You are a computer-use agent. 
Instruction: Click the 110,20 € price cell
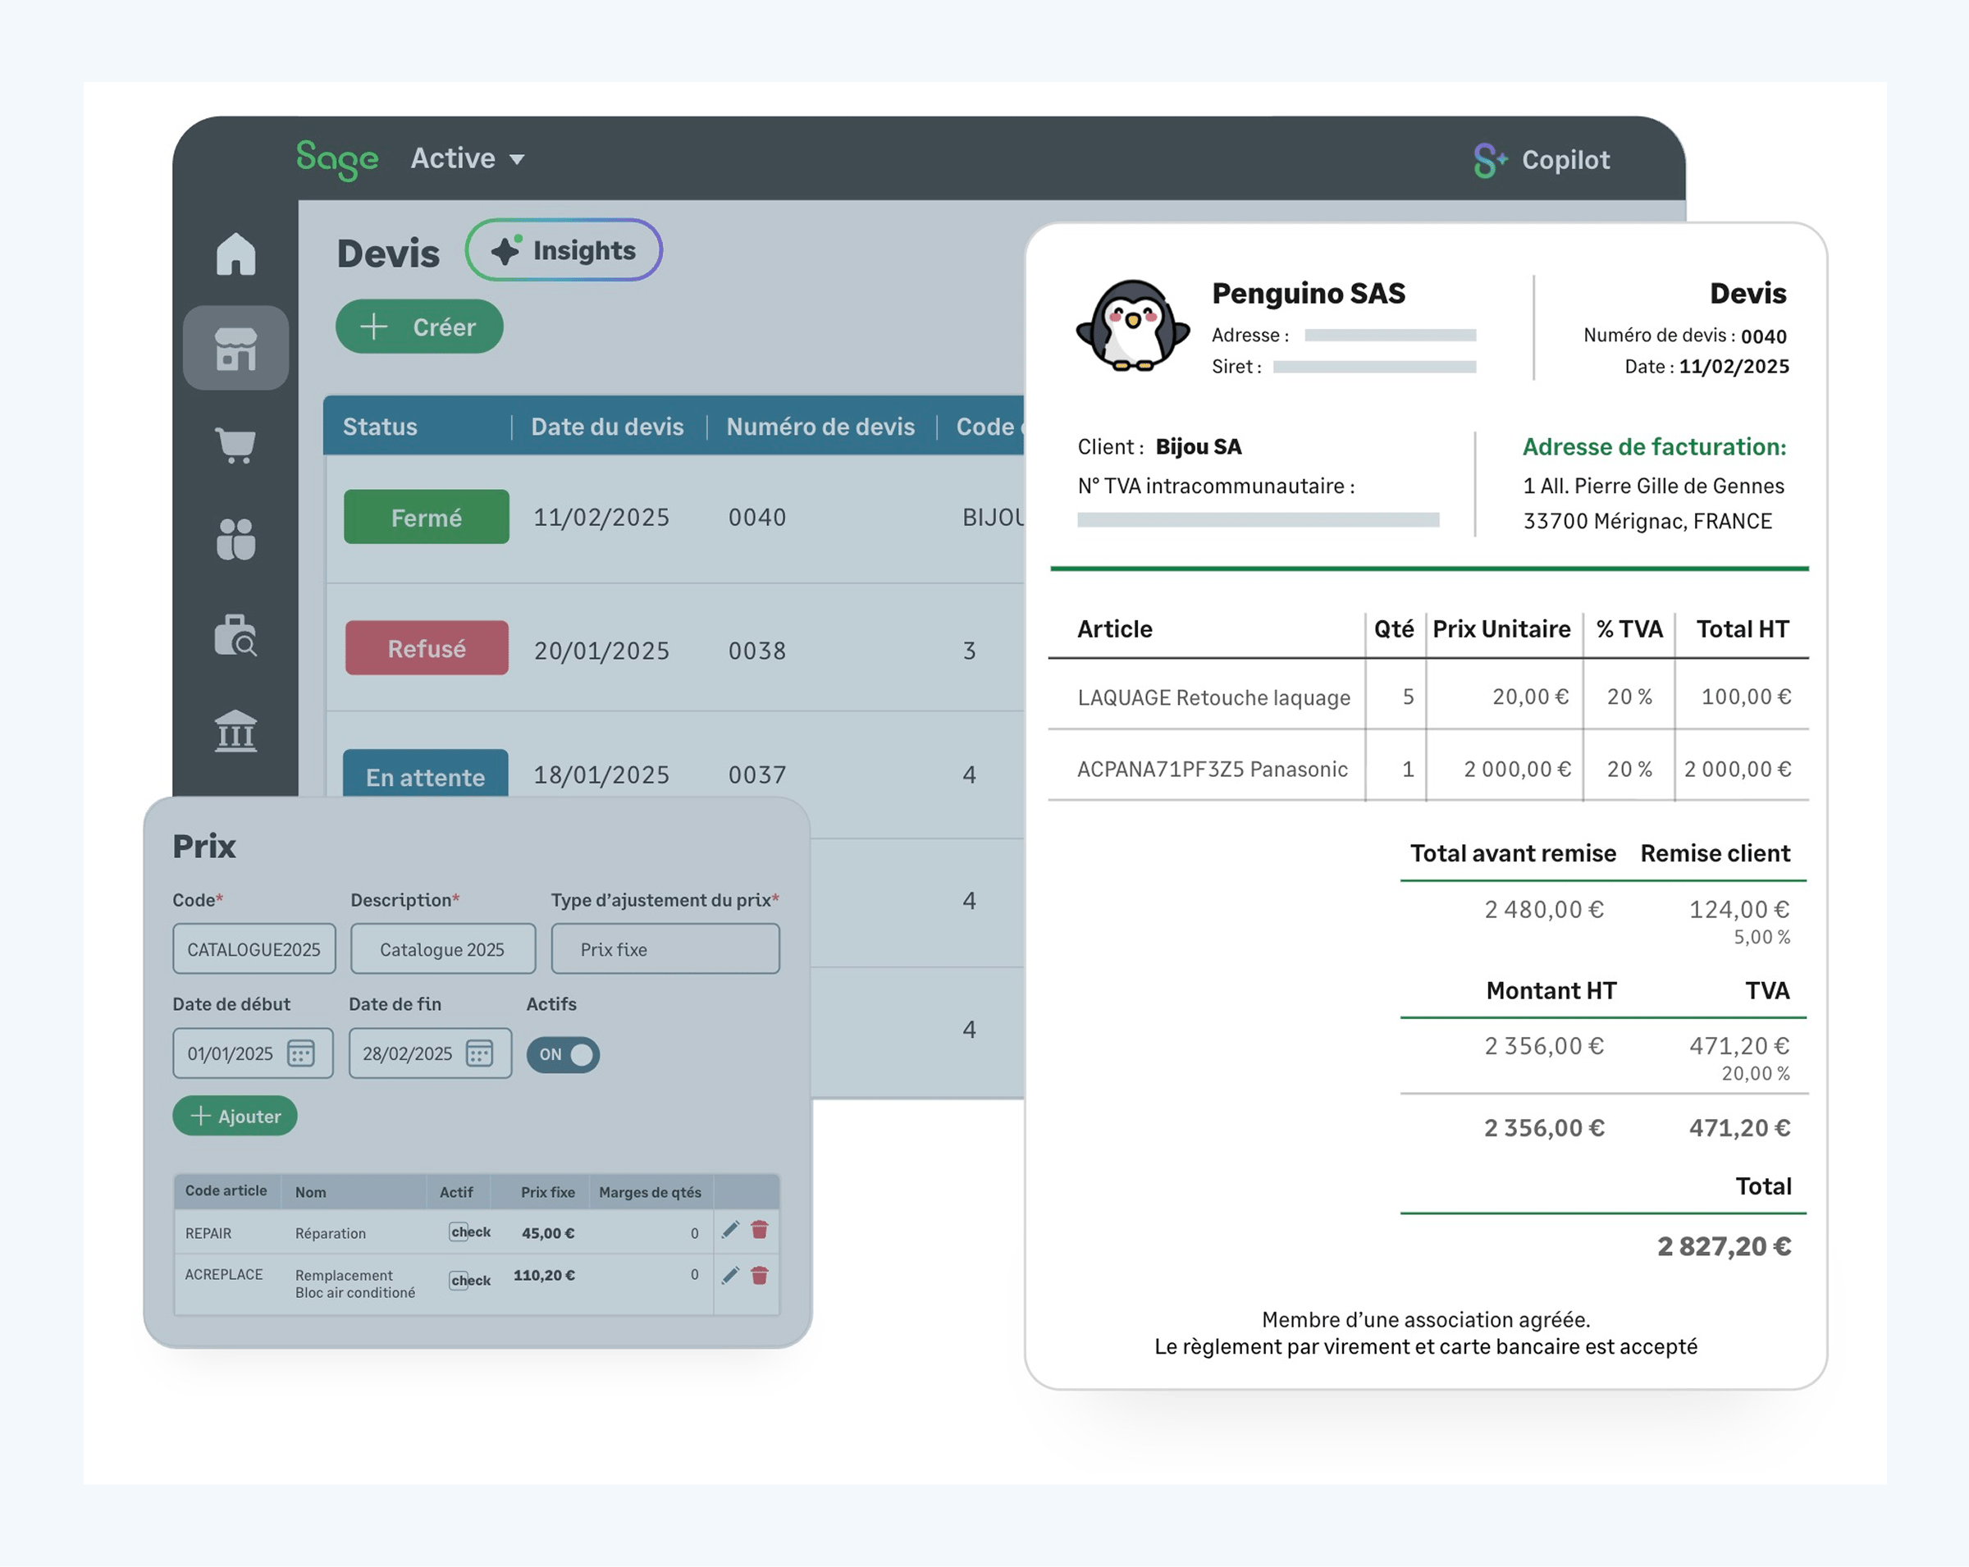(544, 1275)
